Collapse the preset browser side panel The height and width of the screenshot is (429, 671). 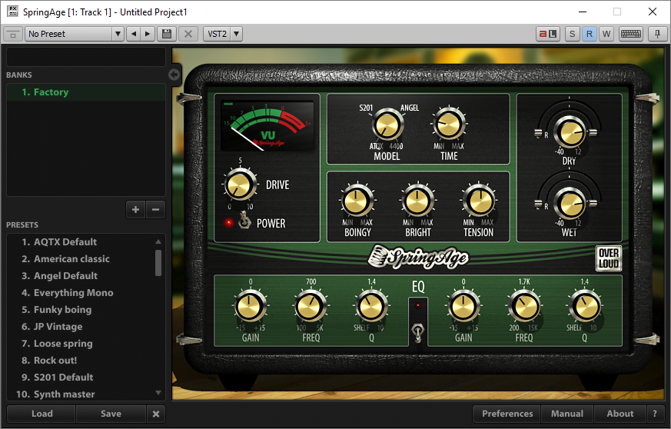(174, 75)
